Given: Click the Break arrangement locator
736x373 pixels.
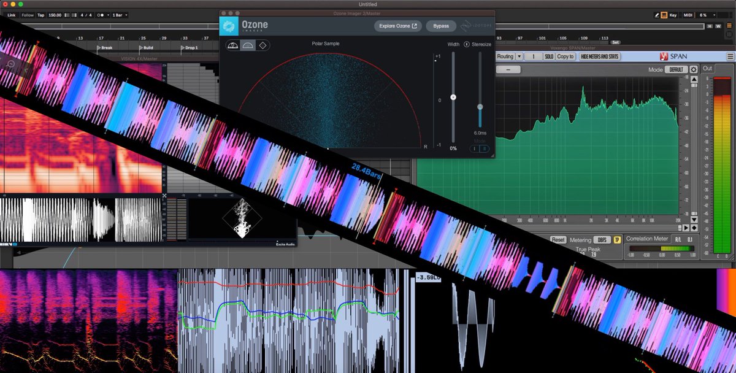Looking at the screenshot, I should [105, 48].
